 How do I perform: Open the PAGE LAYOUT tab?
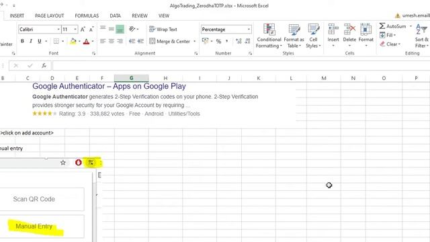pyautogui.click(x=50, y=16)
